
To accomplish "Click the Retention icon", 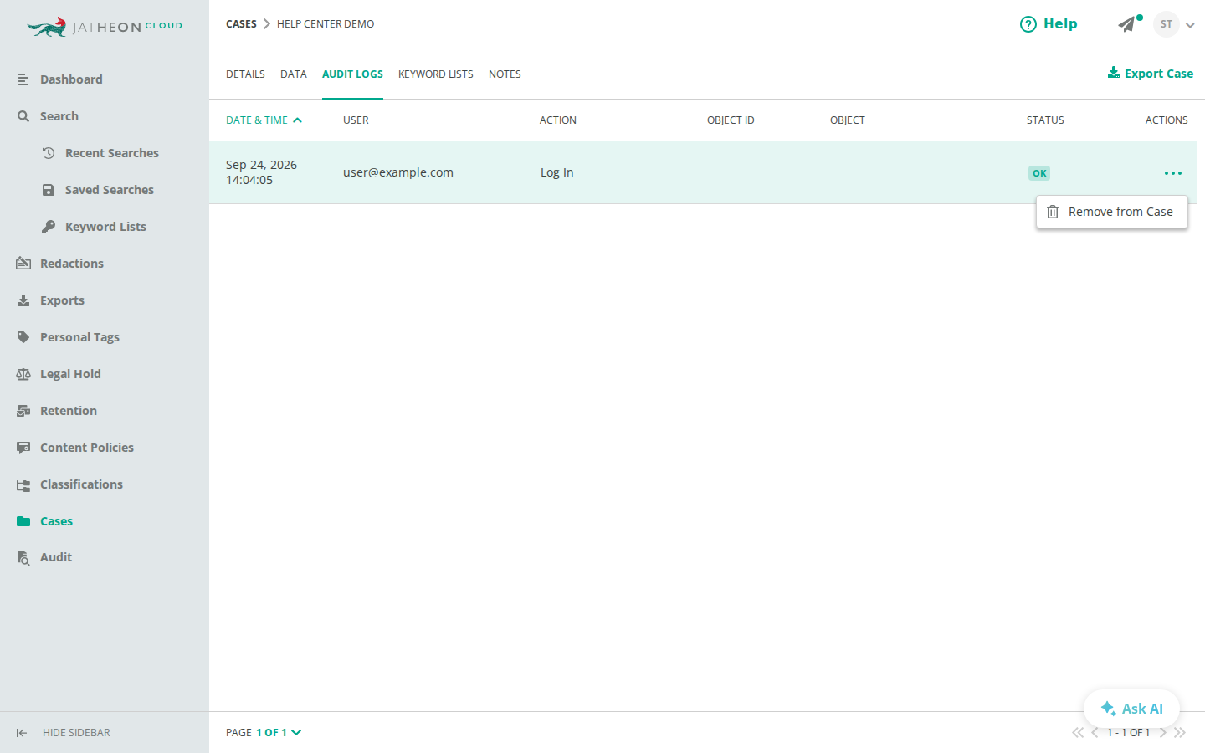I will pos(23,411).
